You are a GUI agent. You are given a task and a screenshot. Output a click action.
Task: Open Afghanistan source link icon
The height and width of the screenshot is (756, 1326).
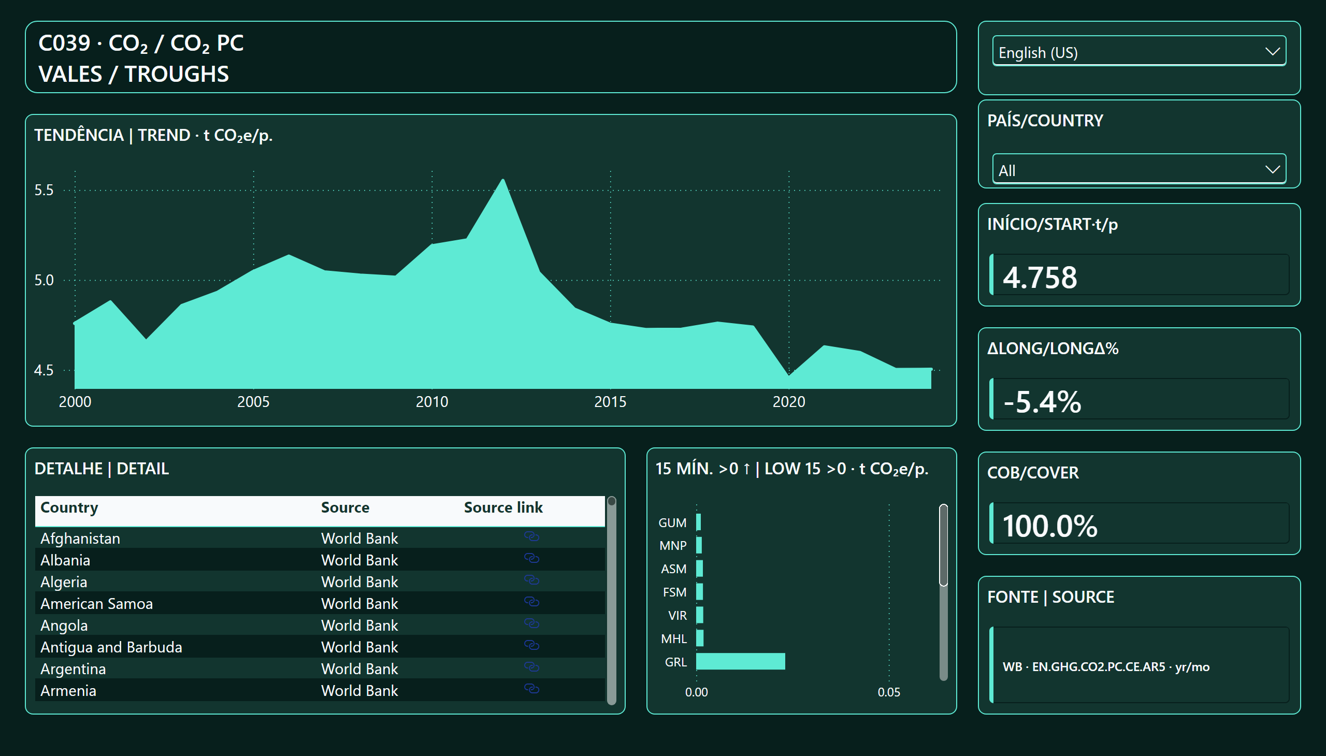click(531, 536)
